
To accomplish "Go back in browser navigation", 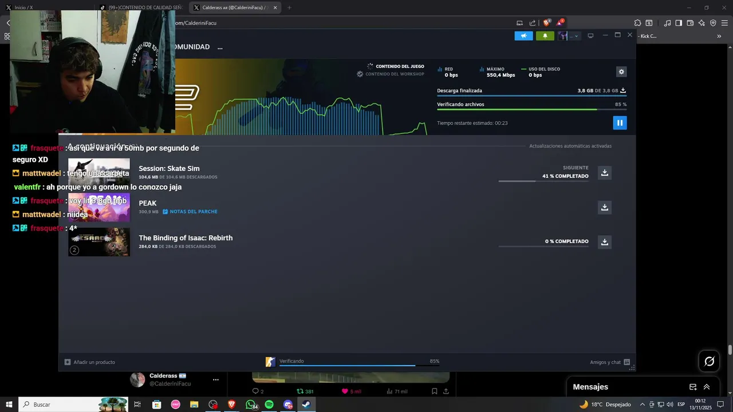I will pyautogui.click(x=9, y=23).
